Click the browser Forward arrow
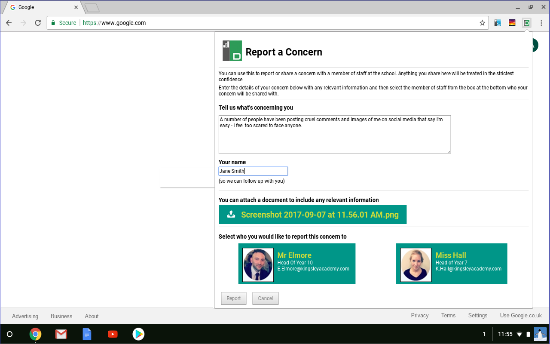 [x=23, y=23]
